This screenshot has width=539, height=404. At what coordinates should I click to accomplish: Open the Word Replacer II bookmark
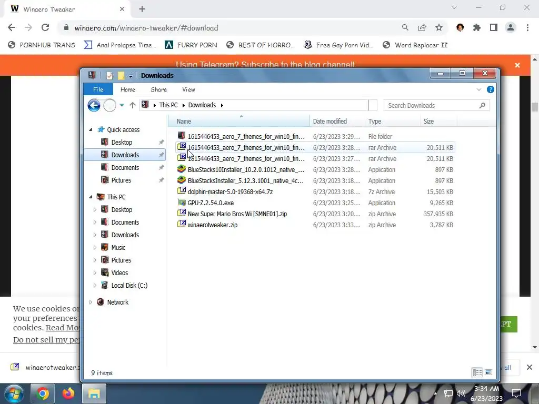415,45
